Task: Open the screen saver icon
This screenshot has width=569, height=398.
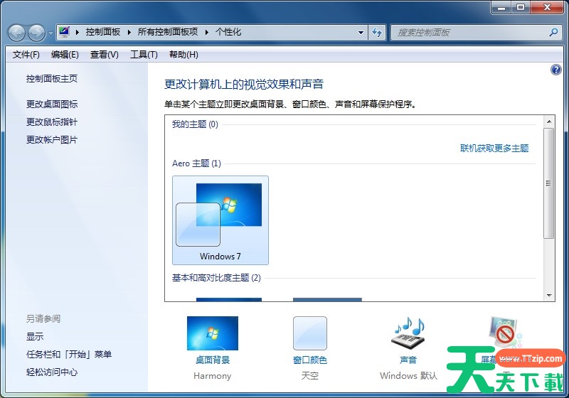Action: tap(505, 333)
